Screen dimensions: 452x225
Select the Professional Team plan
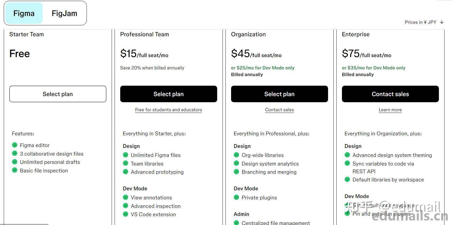pyautogui.click(x=169, y=94)
